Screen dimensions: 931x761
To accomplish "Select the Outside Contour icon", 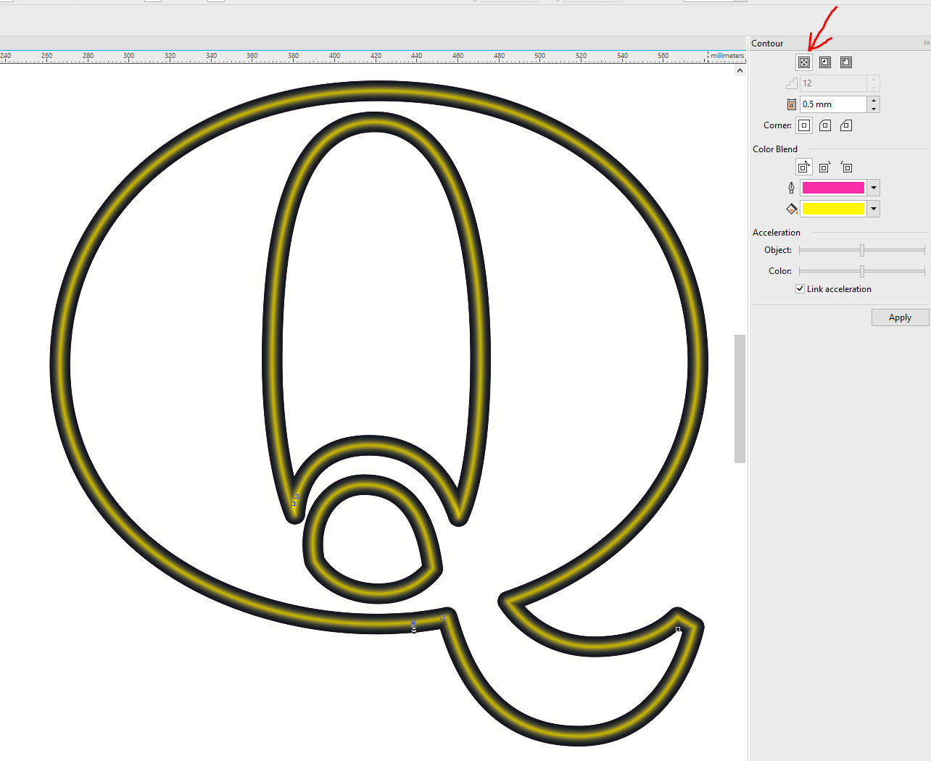I will tap(846, 62).
